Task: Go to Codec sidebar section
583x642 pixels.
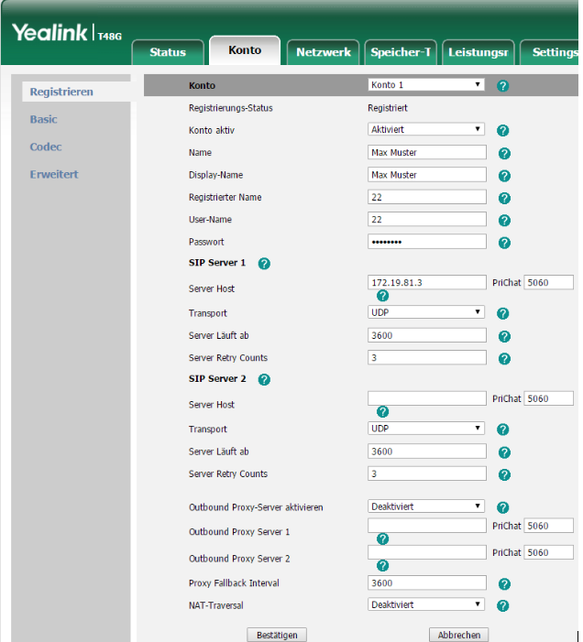Action: click(x=46, y=147)
